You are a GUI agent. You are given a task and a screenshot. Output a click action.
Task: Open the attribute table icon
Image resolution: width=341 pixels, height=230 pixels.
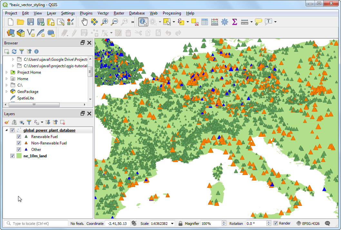point(205,22)
